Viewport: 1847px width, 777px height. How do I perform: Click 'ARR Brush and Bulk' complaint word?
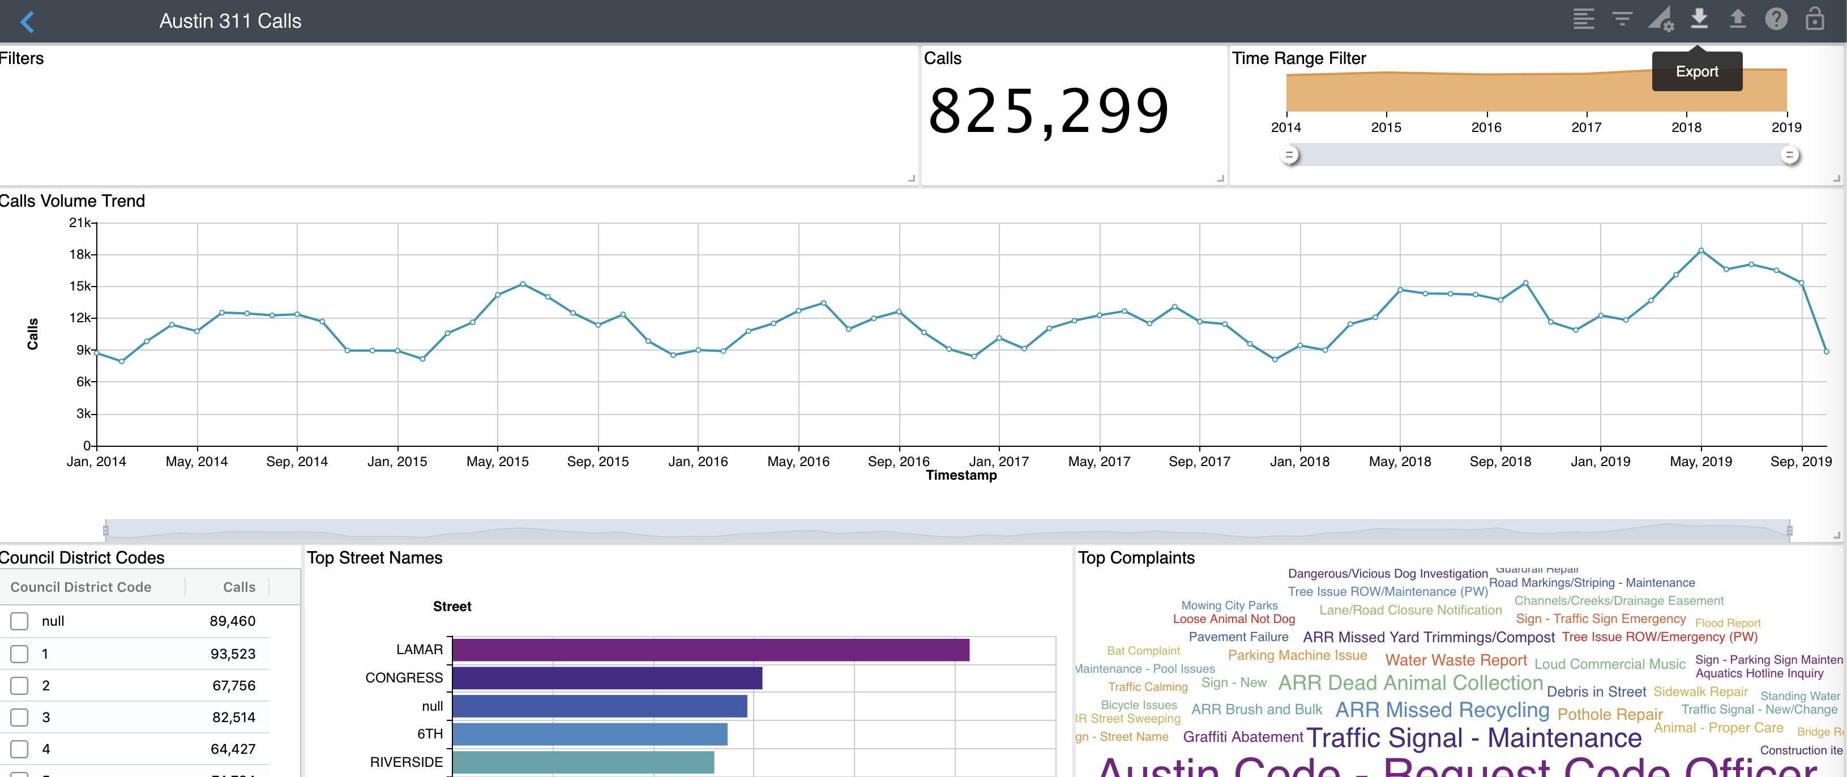pos(1256,710)
